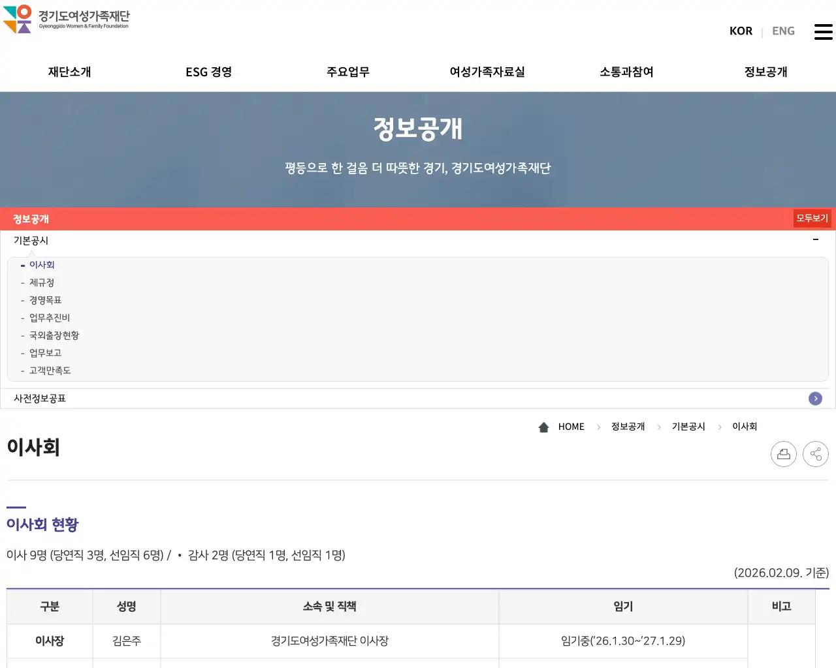The width and height of the screenshot is (836, 668).
Task: Click the name cell 김은주
Action: [x=127, y=641]
